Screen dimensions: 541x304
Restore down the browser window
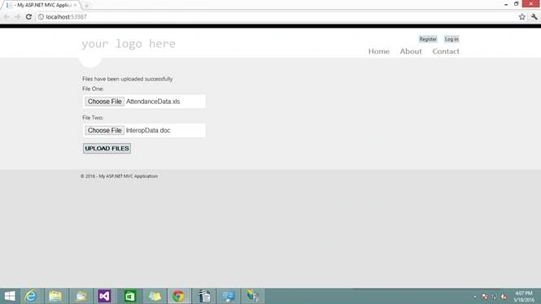pos(517,4)
